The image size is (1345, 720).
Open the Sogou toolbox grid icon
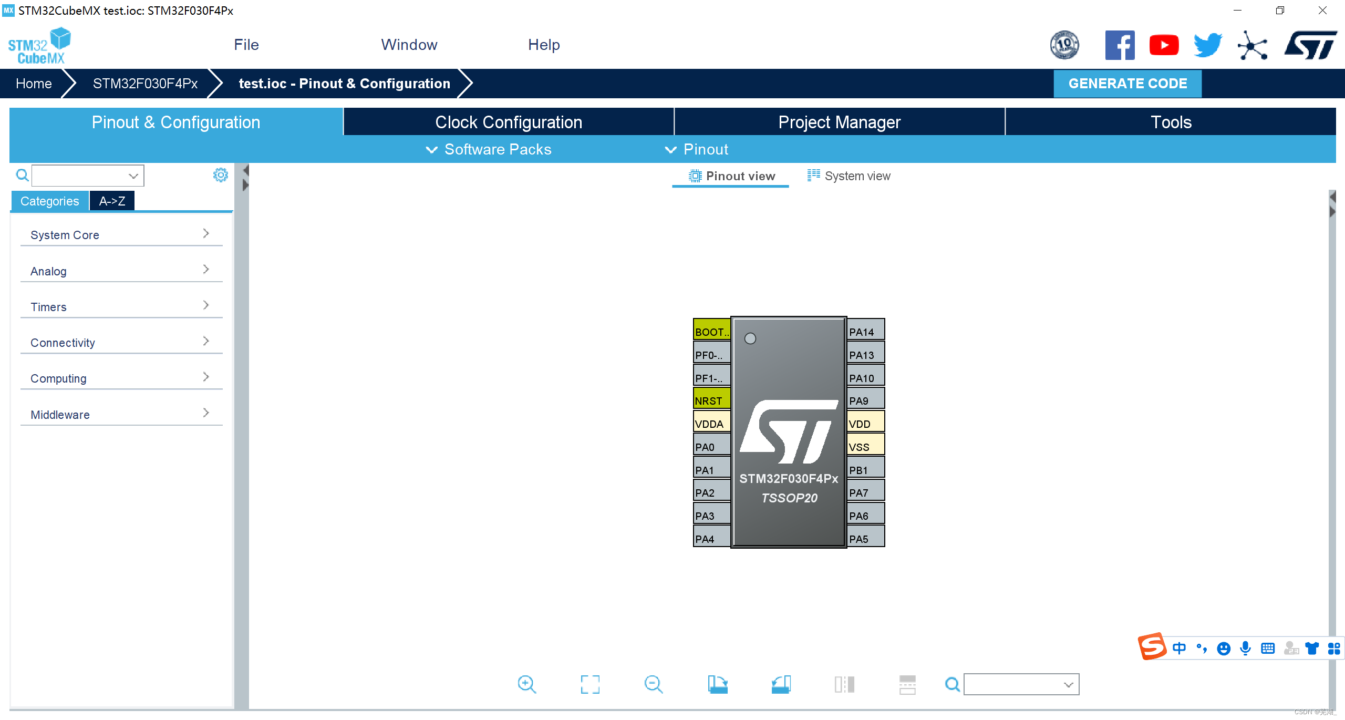1334,649
